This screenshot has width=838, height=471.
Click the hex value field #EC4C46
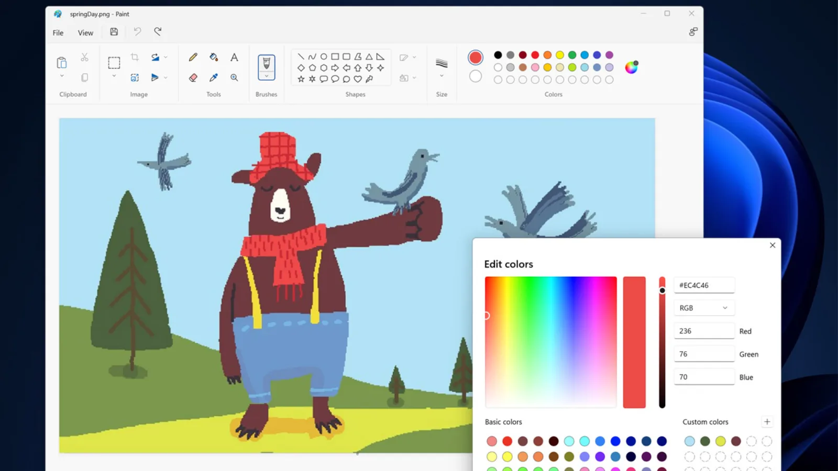click(704, 285)
